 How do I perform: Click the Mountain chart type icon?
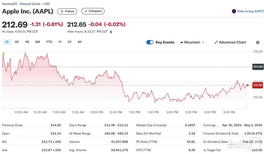point(182,42)
